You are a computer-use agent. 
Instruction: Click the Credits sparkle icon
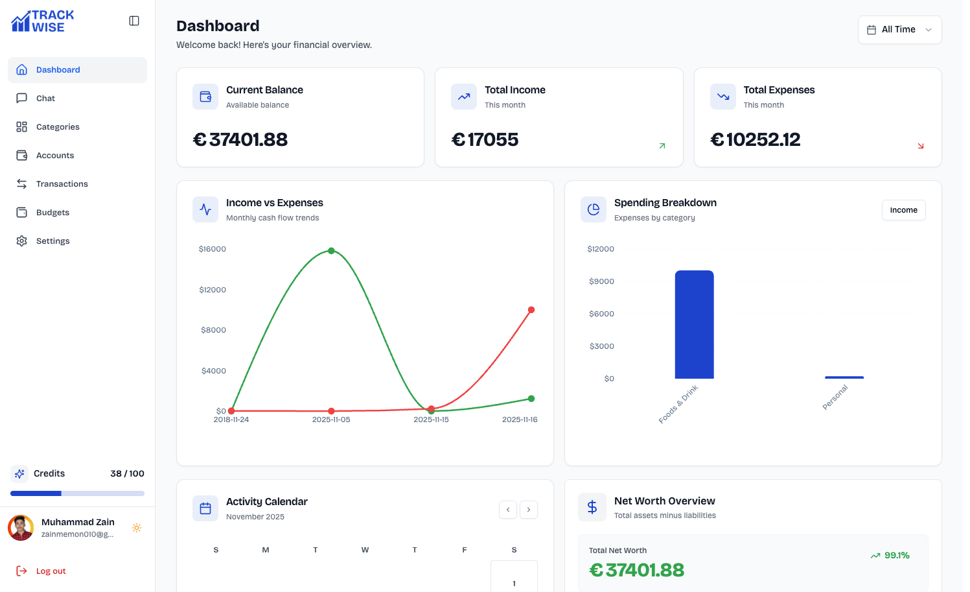(x=20, y=473)
